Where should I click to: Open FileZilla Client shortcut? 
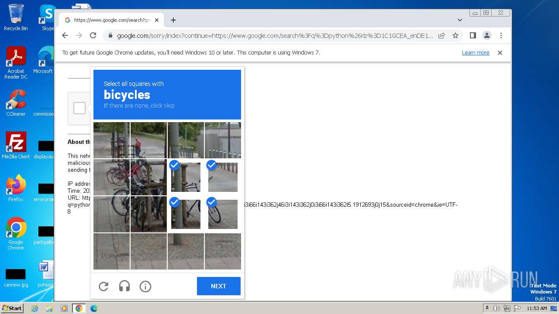[x=16, y=145]
